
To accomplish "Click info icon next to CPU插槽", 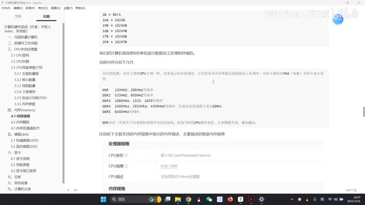I will [126, 166].
